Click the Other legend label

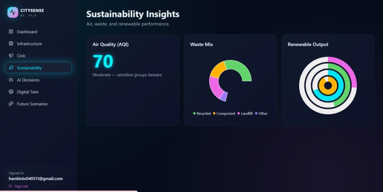263,113
